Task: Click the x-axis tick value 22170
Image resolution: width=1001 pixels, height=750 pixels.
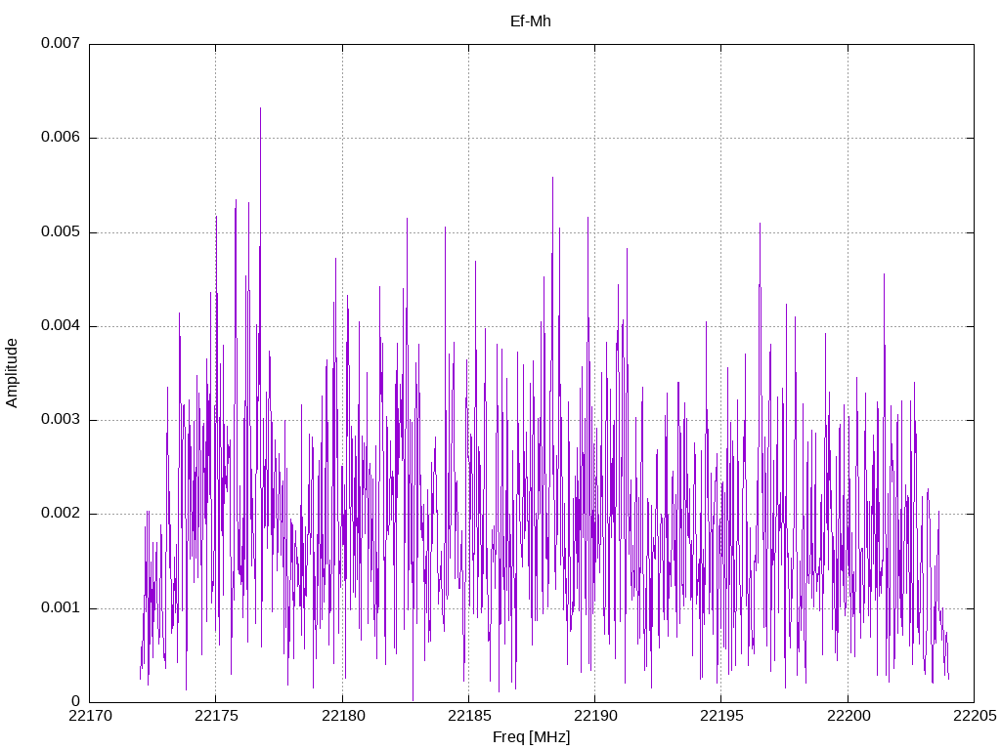Action: [x=90, y=716]
